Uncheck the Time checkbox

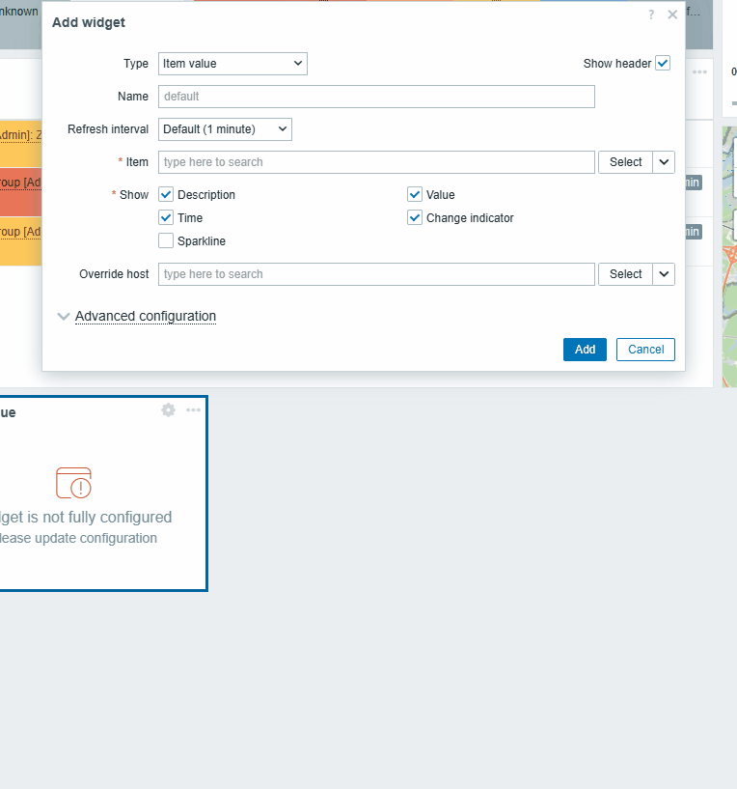166,218
